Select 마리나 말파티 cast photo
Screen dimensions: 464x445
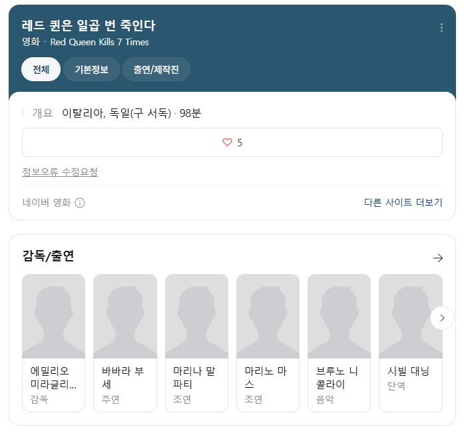coord(196,317)
